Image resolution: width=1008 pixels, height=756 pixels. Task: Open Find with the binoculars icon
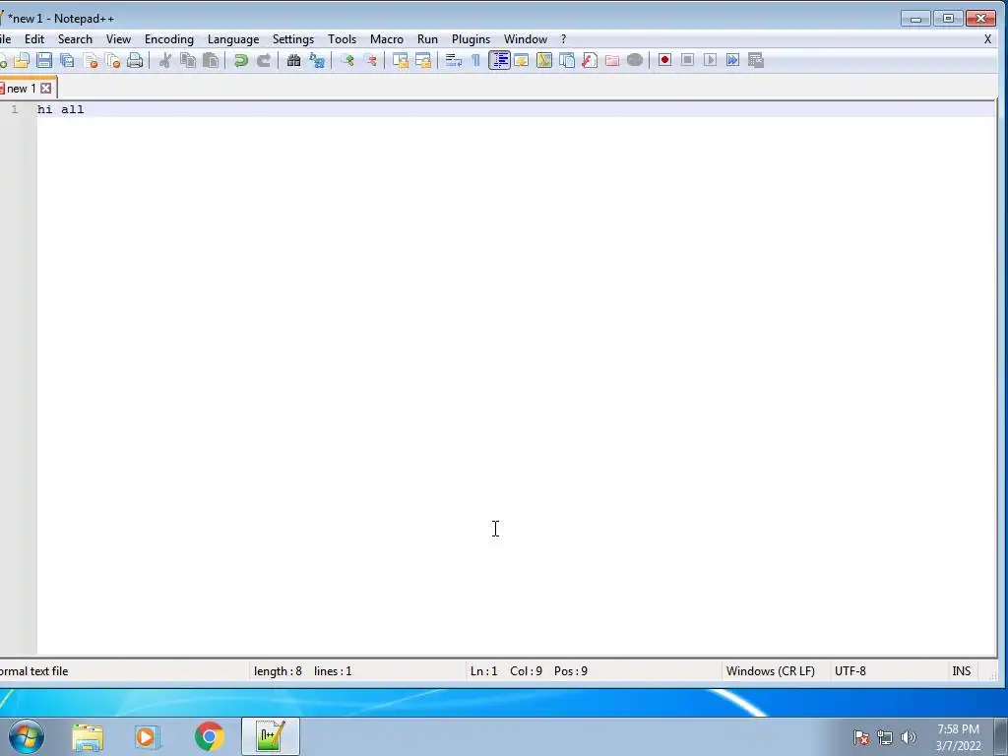293,60
